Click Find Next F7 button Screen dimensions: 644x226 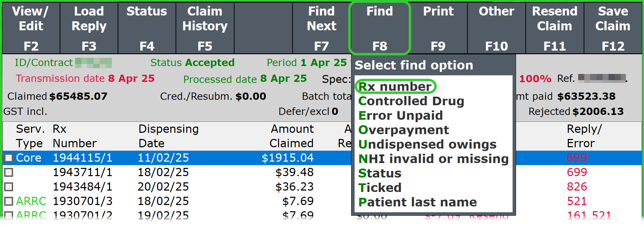click(321, 28)
